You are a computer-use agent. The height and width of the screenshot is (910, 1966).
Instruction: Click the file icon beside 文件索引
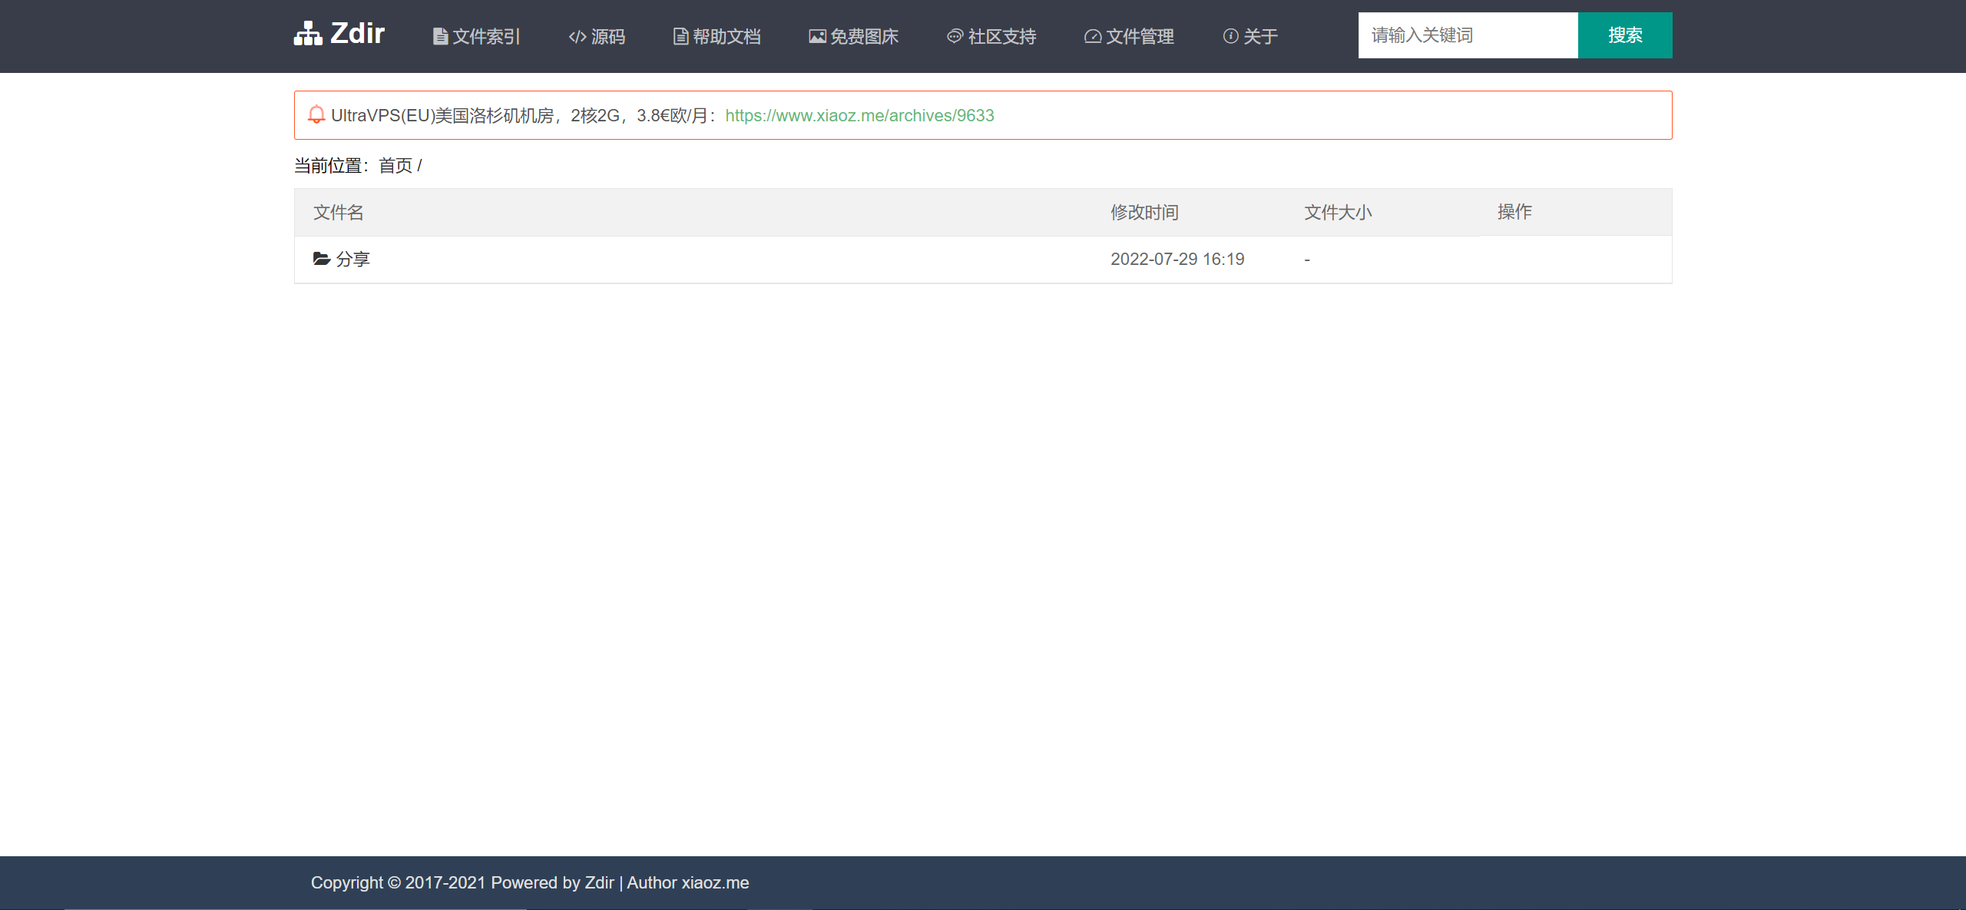click(x=440, y=37)
